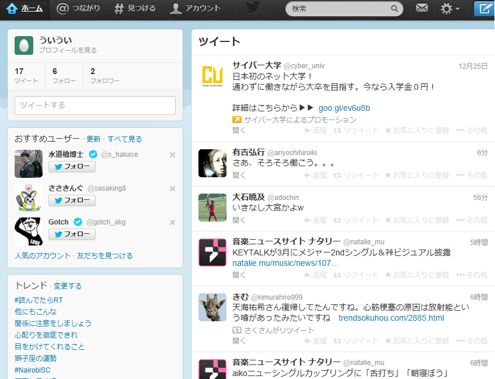Click the さくさんがリツイート retweet icon
The image size is (495, 379).
(x=237, y=330)
